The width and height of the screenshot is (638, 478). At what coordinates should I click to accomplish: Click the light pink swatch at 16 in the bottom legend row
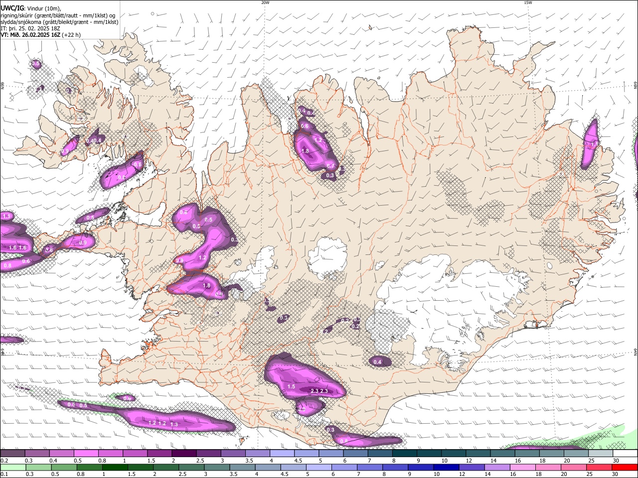[x=522, y=468]
